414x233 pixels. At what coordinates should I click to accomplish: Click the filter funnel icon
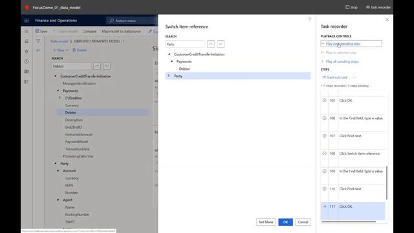(x=38, y=41)
